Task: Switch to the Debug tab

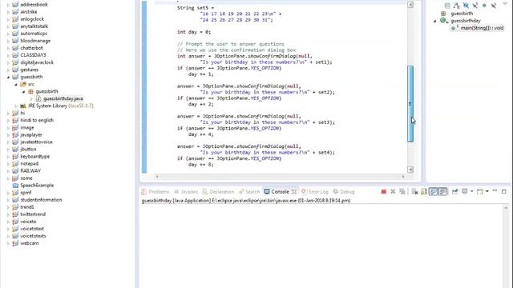Action: click(x=344, y=192)
